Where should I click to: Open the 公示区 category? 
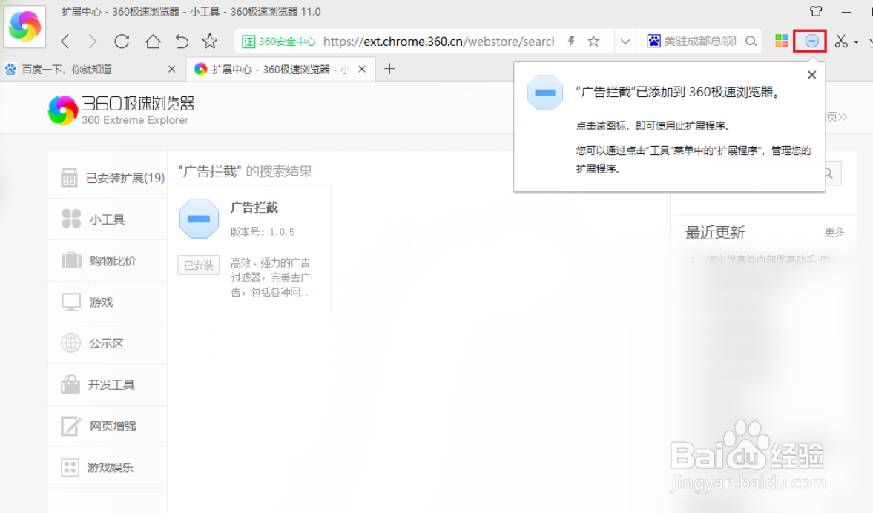[108, 343]
